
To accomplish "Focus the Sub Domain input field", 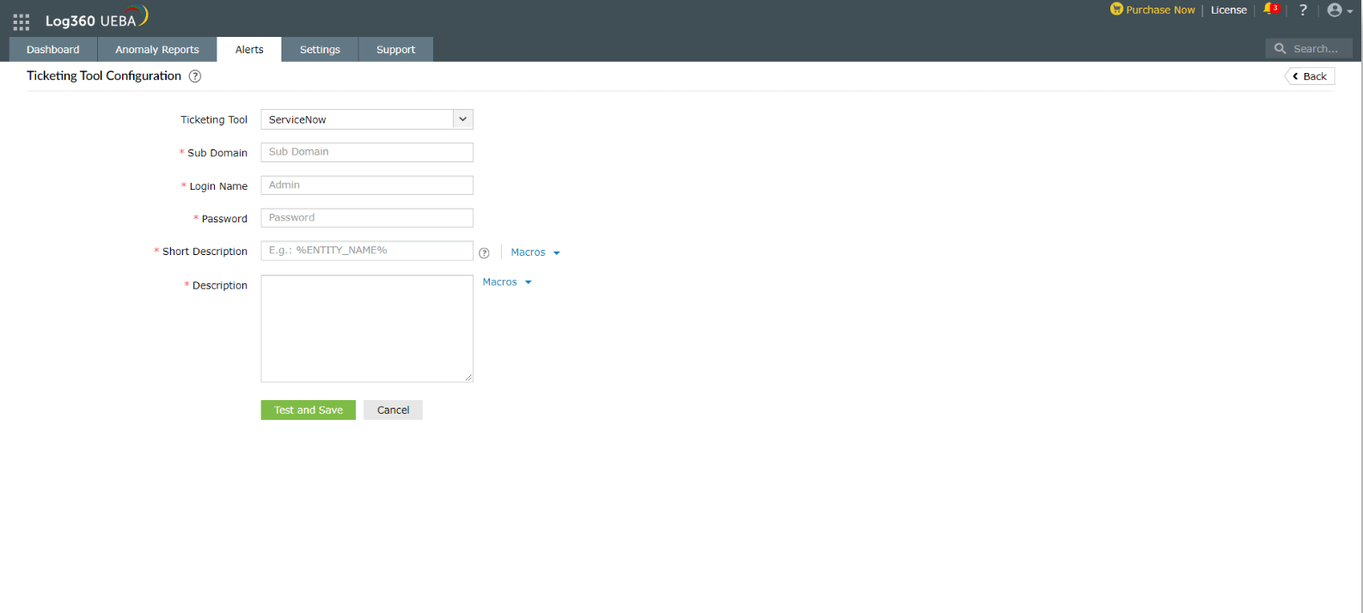I will click(367, 152).
